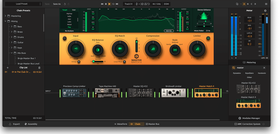This screenshot has height=134, width=280.
Task: Switch to the Target tab
Action: click(x=65, y=10)
